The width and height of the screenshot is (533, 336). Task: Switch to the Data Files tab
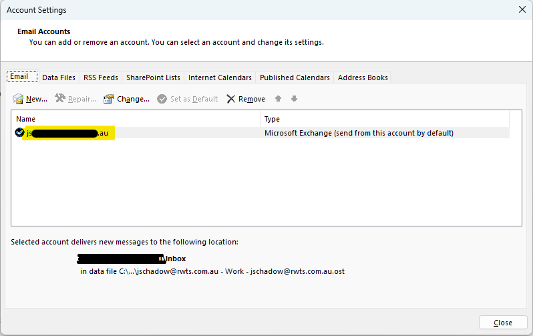tap(59, 77)
